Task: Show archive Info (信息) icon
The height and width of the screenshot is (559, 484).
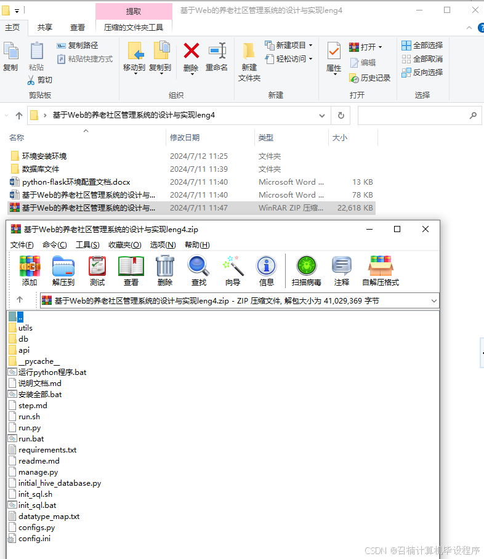Action: point(266,271)
